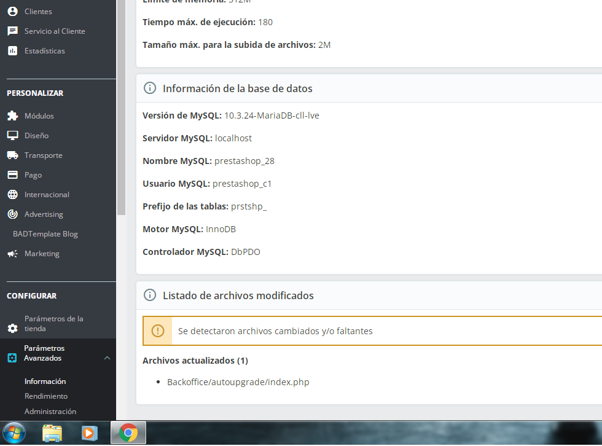Click the PERSONALIZAR section header
Viewport: 602px width, 446px height.
click(x=36, y=93)
